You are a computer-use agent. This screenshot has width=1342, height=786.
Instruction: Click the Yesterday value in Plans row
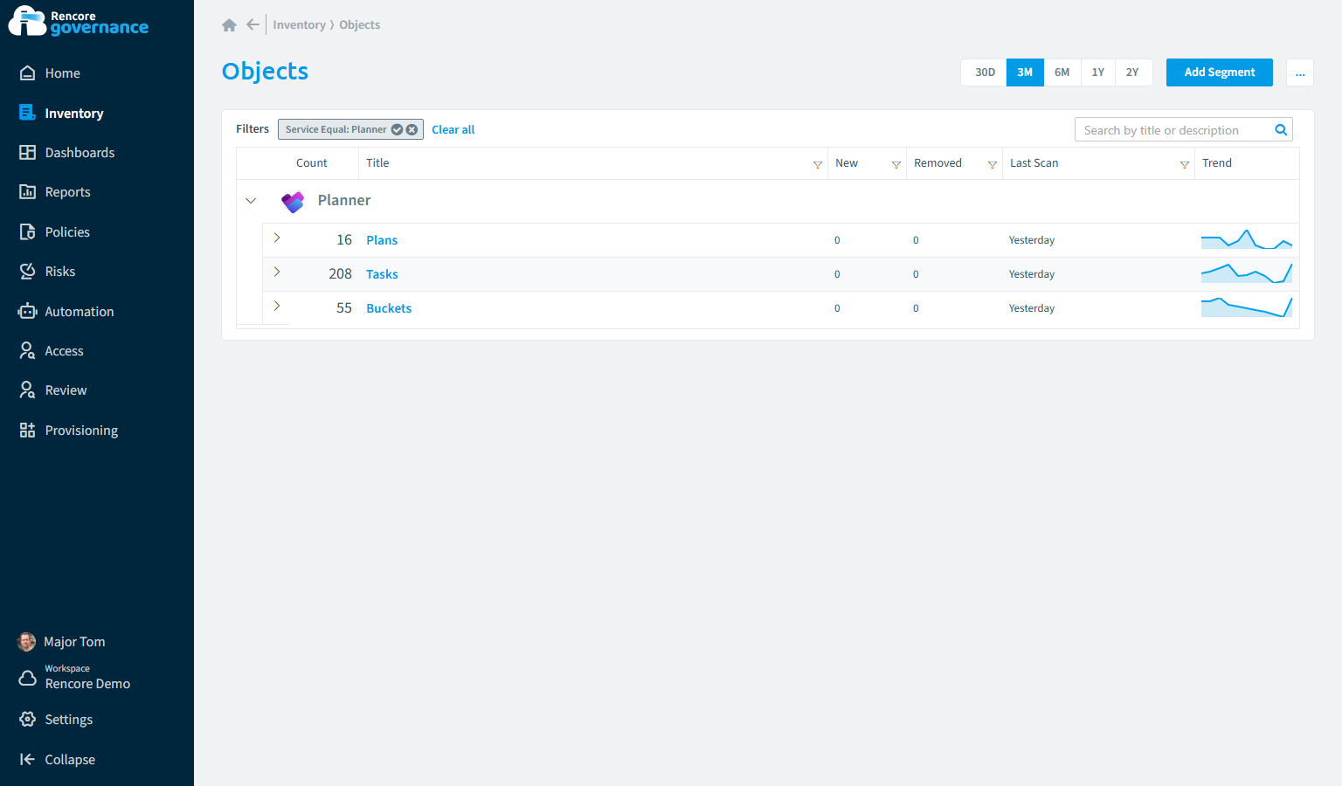[1032, 240]
